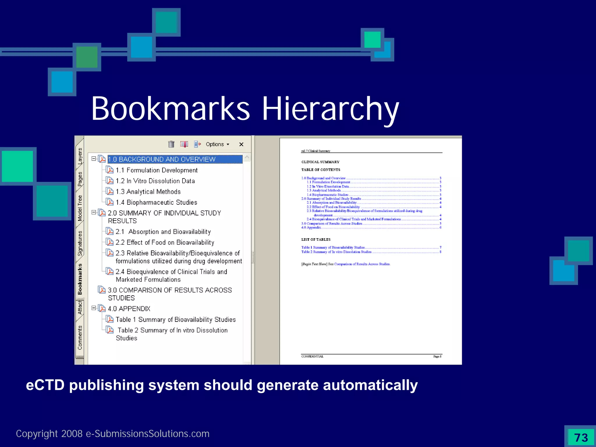Image resolution: width=596 pixels, height=447 pixels.
Task: Click the new bookmark icon
Action: point(184,144)
